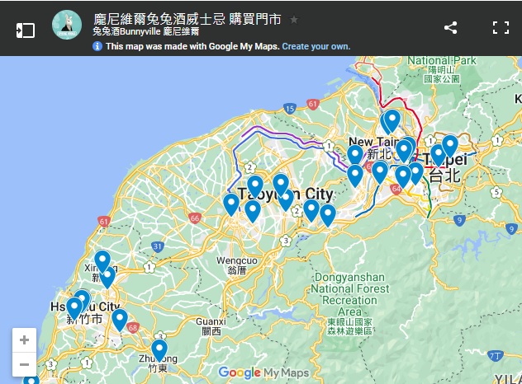Open the "Create your own" link

(x=316, y=46)
